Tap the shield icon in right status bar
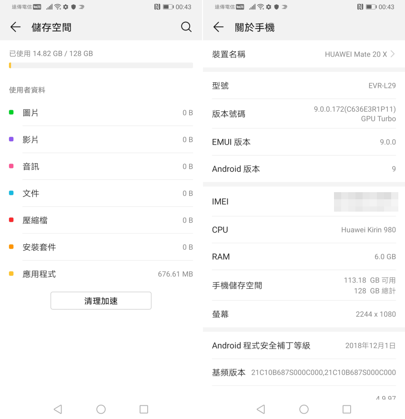This screenshot has width=405, height=419. [x=276, y=7]
